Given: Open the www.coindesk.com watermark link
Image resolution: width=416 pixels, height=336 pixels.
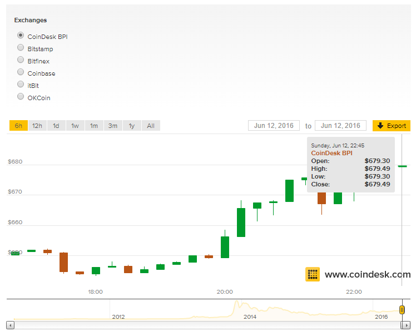Looking at the screenshot, I should point(368,274).
